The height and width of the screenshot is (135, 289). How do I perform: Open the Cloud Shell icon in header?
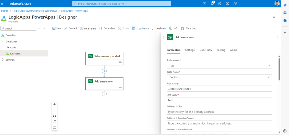pyautogui.click(x=204, y=3)
